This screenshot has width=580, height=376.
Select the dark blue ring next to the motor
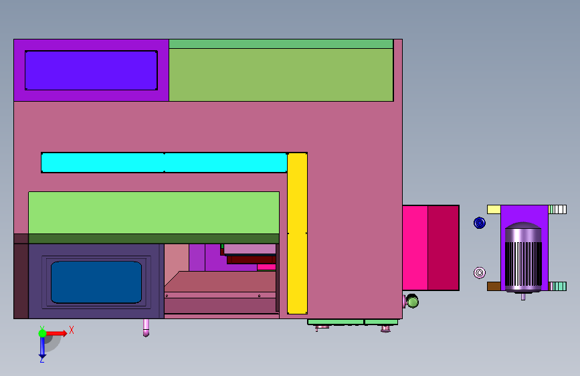tap(480, 223)
